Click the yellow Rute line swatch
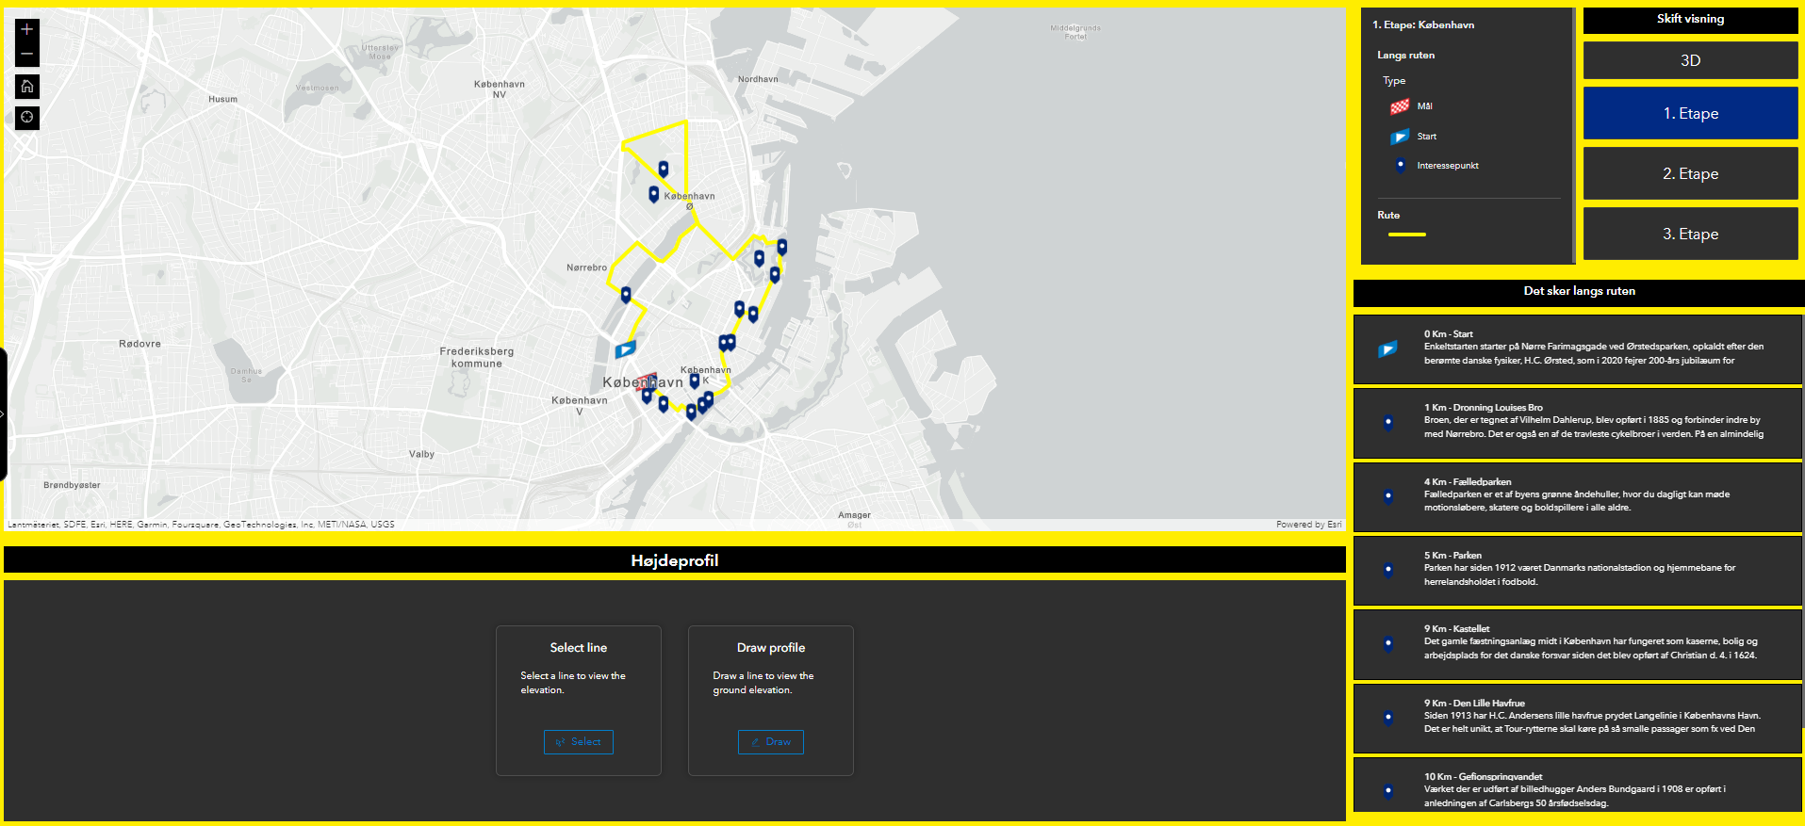This screenshot has height=826, width=1805. 1407,235
